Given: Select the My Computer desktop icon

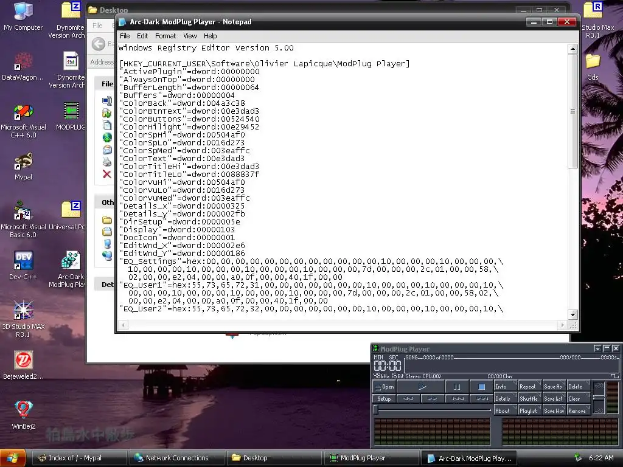Looking at the screenshot, I should pyautogui.click(x=23, y=16).
